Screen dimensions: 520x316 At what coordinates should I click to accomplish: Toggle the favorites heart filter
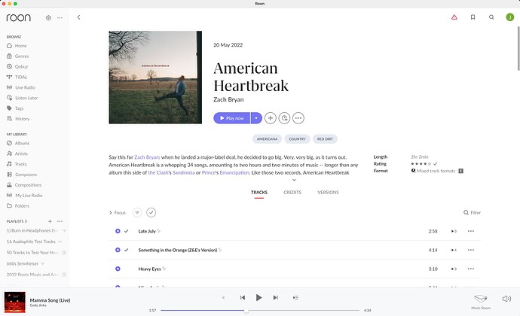tap(137, 212)
